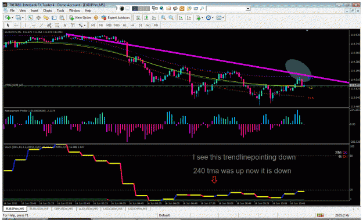This screenshot has height=220, width=363.
Task: Toggle the Auto Scroll icon
Action: click(181, 18)
